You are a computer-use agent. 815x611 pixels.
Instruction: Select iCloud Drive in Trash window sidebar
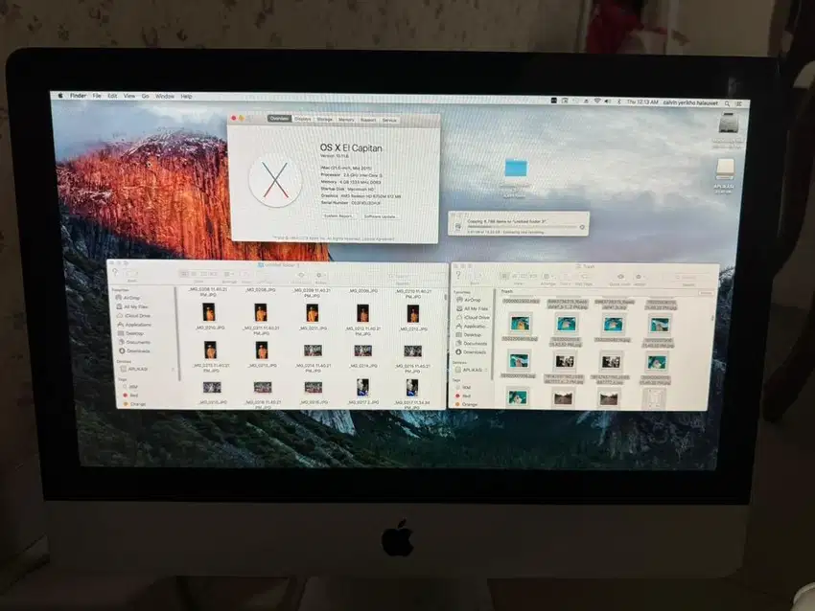click(x=473, y=317)
